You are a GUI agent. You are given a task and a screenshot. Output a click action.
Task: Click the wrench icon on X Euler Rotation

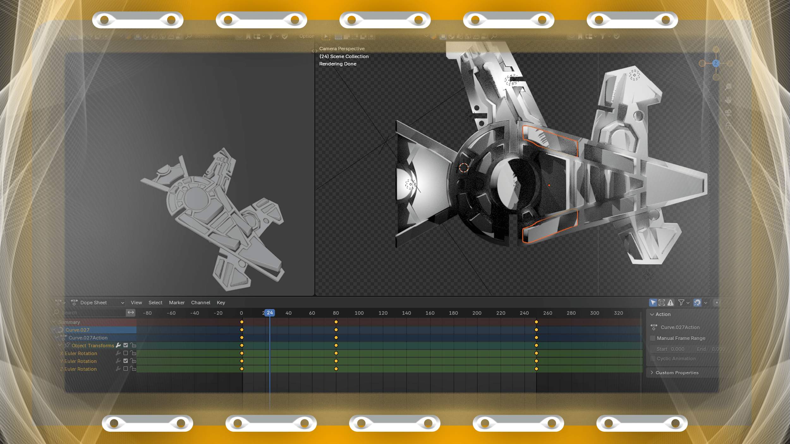118,353
